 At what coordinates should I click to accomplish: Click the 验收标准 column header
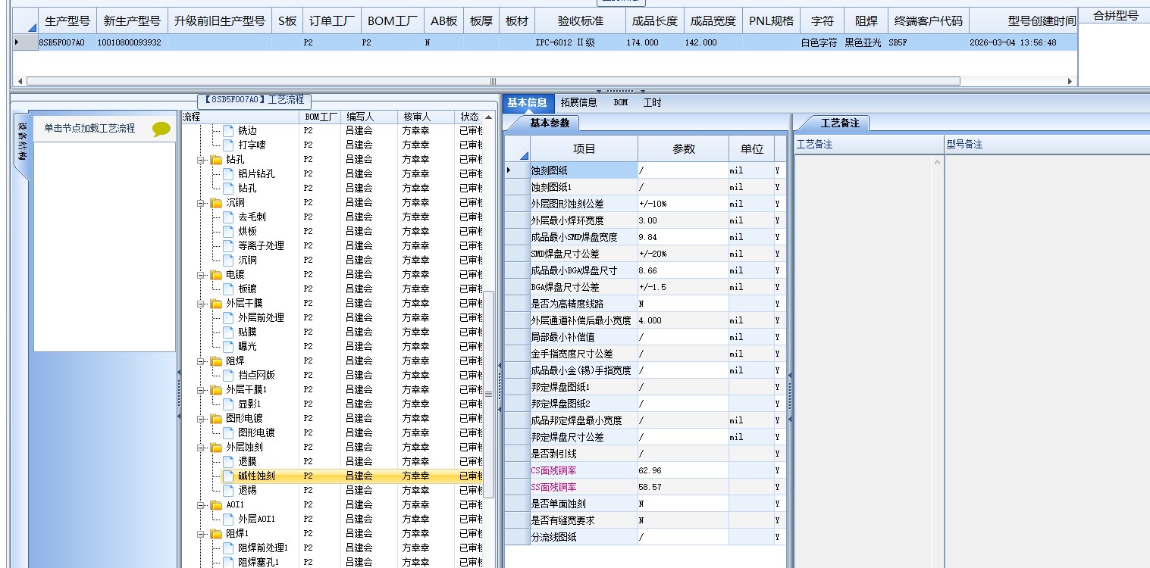pyautogui.click(x=581, y=21)
